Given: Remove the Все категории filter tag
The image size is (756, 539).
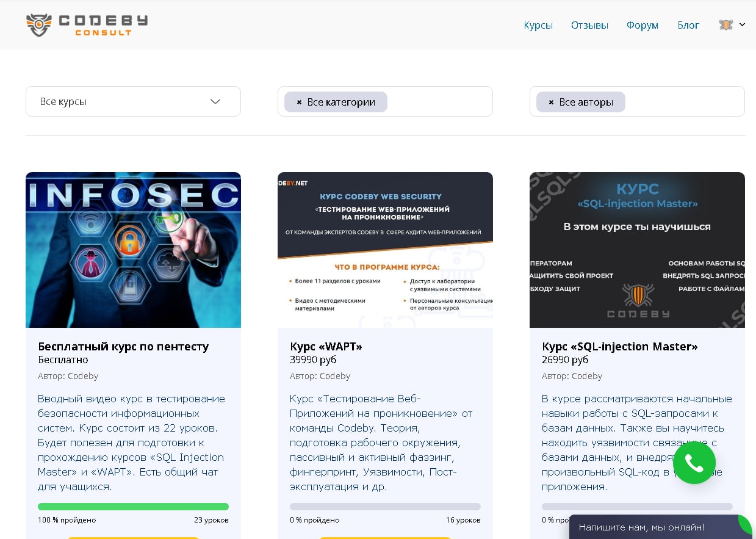Looking at the screenshot, I should (x=299, y=102).
